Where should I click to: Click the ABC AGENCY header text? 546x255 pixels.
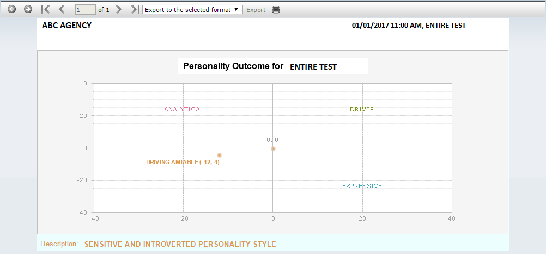(x=66, y=26)
